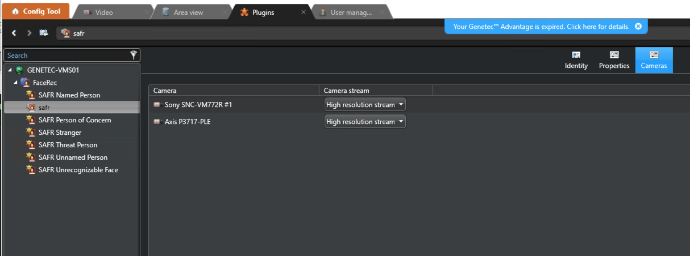Collapse the FaceRec tree node
This screenshot has width=690, height=256.
pyautogui.click(x=15, y=83)
